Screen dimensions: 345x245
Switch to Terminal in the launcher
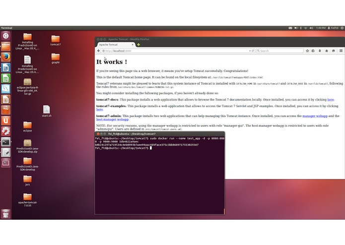click(x=6, y=142)
